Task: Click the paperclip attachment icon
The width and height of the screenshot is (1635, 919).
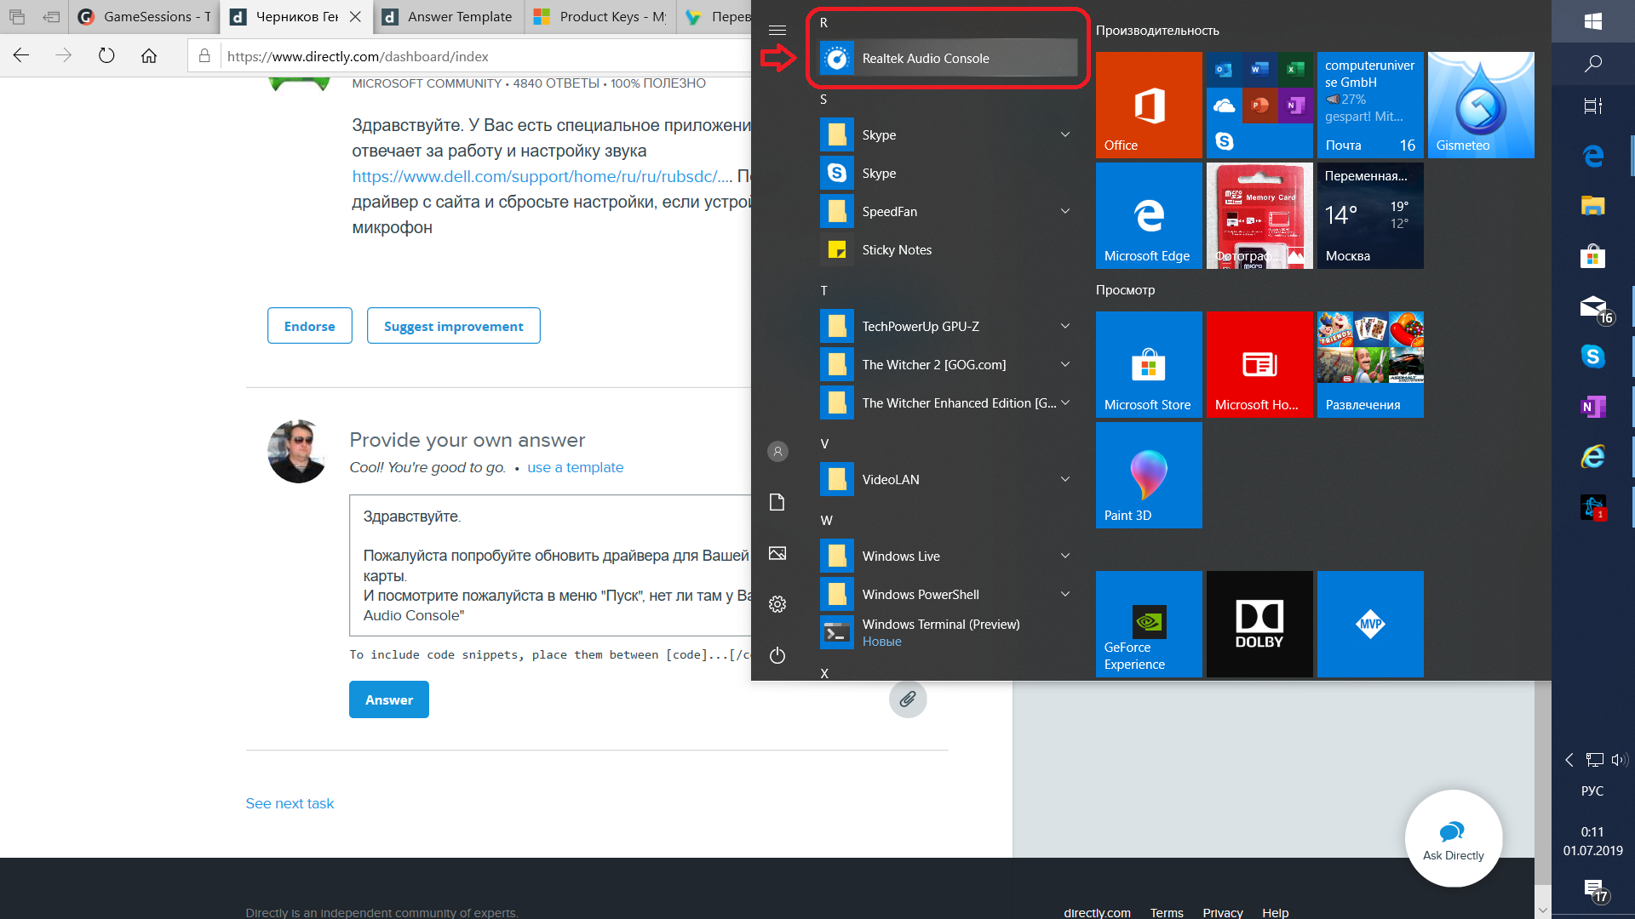Action: click(908, 699)
